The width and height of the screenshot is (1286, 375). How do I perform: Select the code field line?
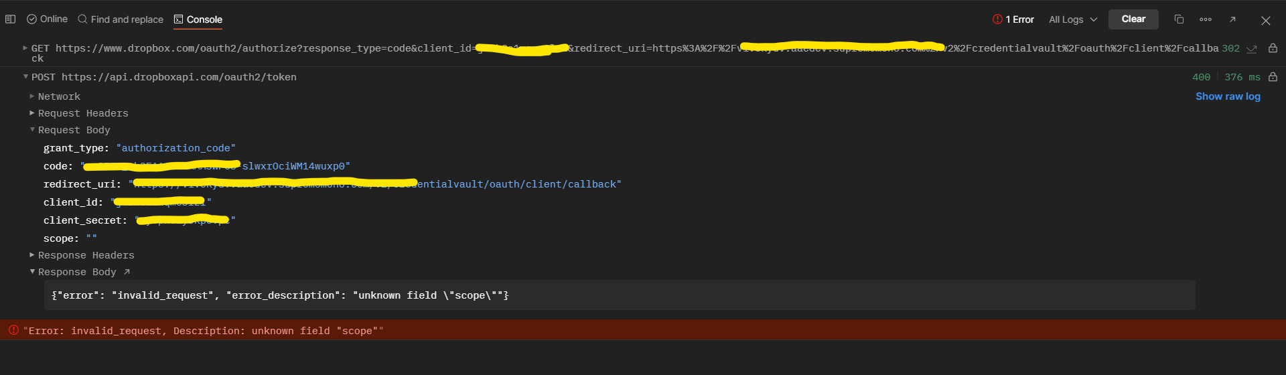[197, 166]
